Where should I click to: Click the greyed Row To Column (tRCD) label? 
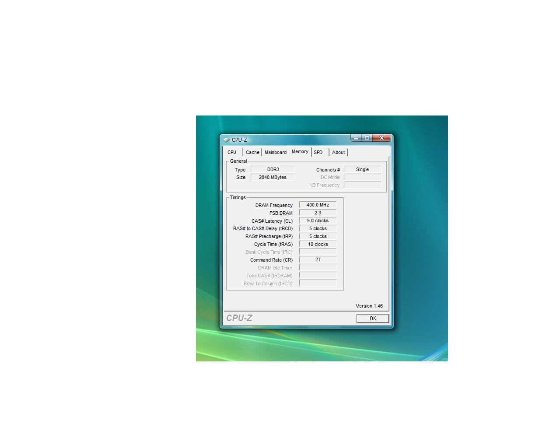[x=268, y=283]
